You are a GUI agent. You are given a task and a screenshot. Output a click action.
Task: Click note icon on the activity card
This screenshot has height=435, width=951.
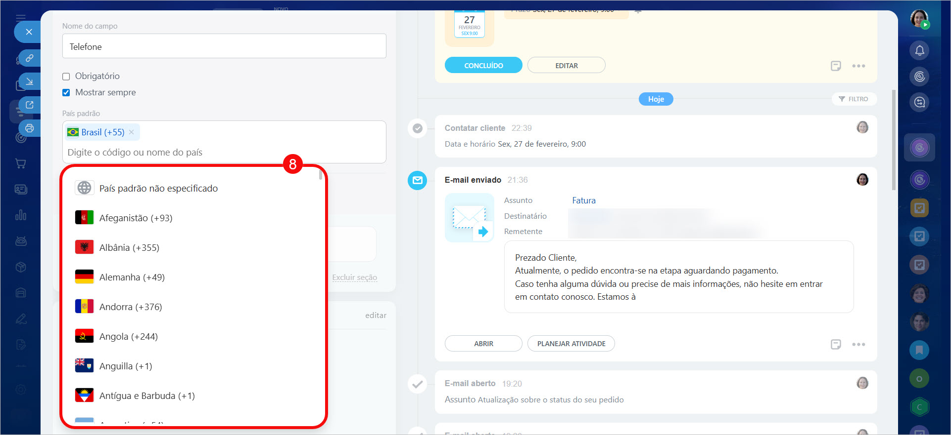pos(836,66)
